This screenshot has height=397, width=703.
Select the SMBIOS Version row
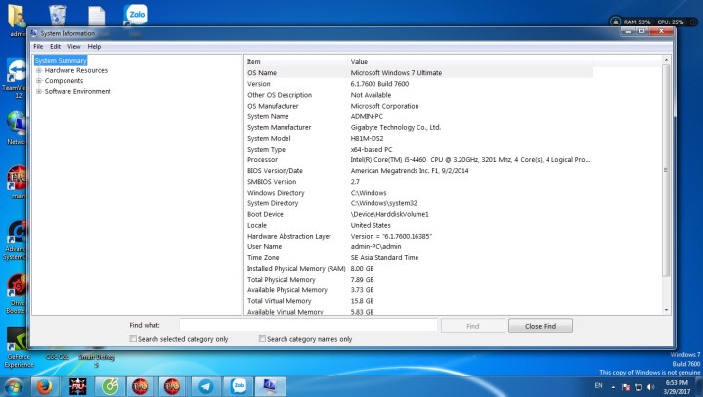418,182
